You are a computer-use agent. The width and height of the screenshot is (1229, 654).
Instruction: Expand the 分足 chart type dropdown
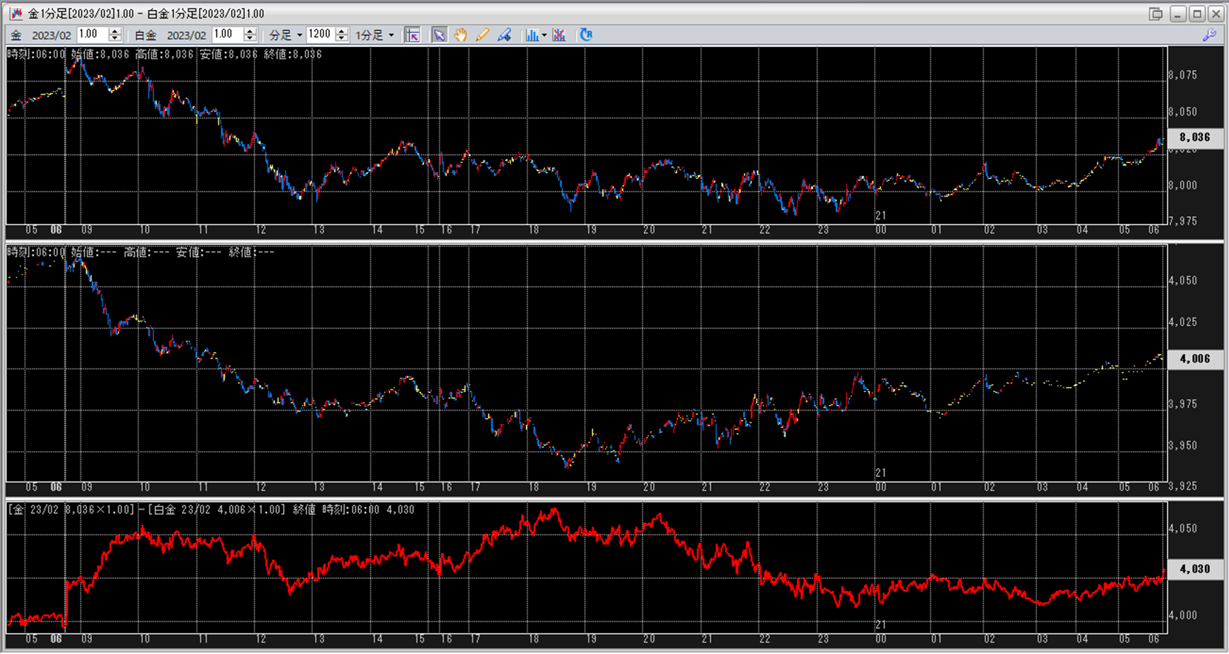tap(299, 35)
